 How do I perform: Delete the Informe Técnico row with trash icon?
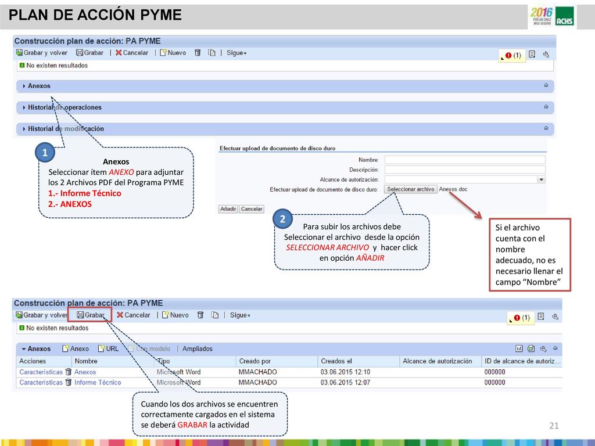[69, 382]
